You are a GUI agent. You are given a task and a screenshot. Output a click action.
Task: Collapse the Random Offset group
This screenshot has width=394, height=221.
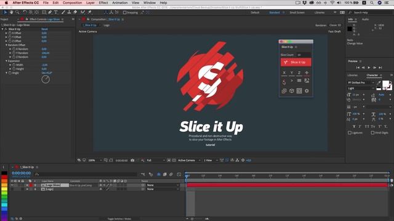tap(6, 45)
